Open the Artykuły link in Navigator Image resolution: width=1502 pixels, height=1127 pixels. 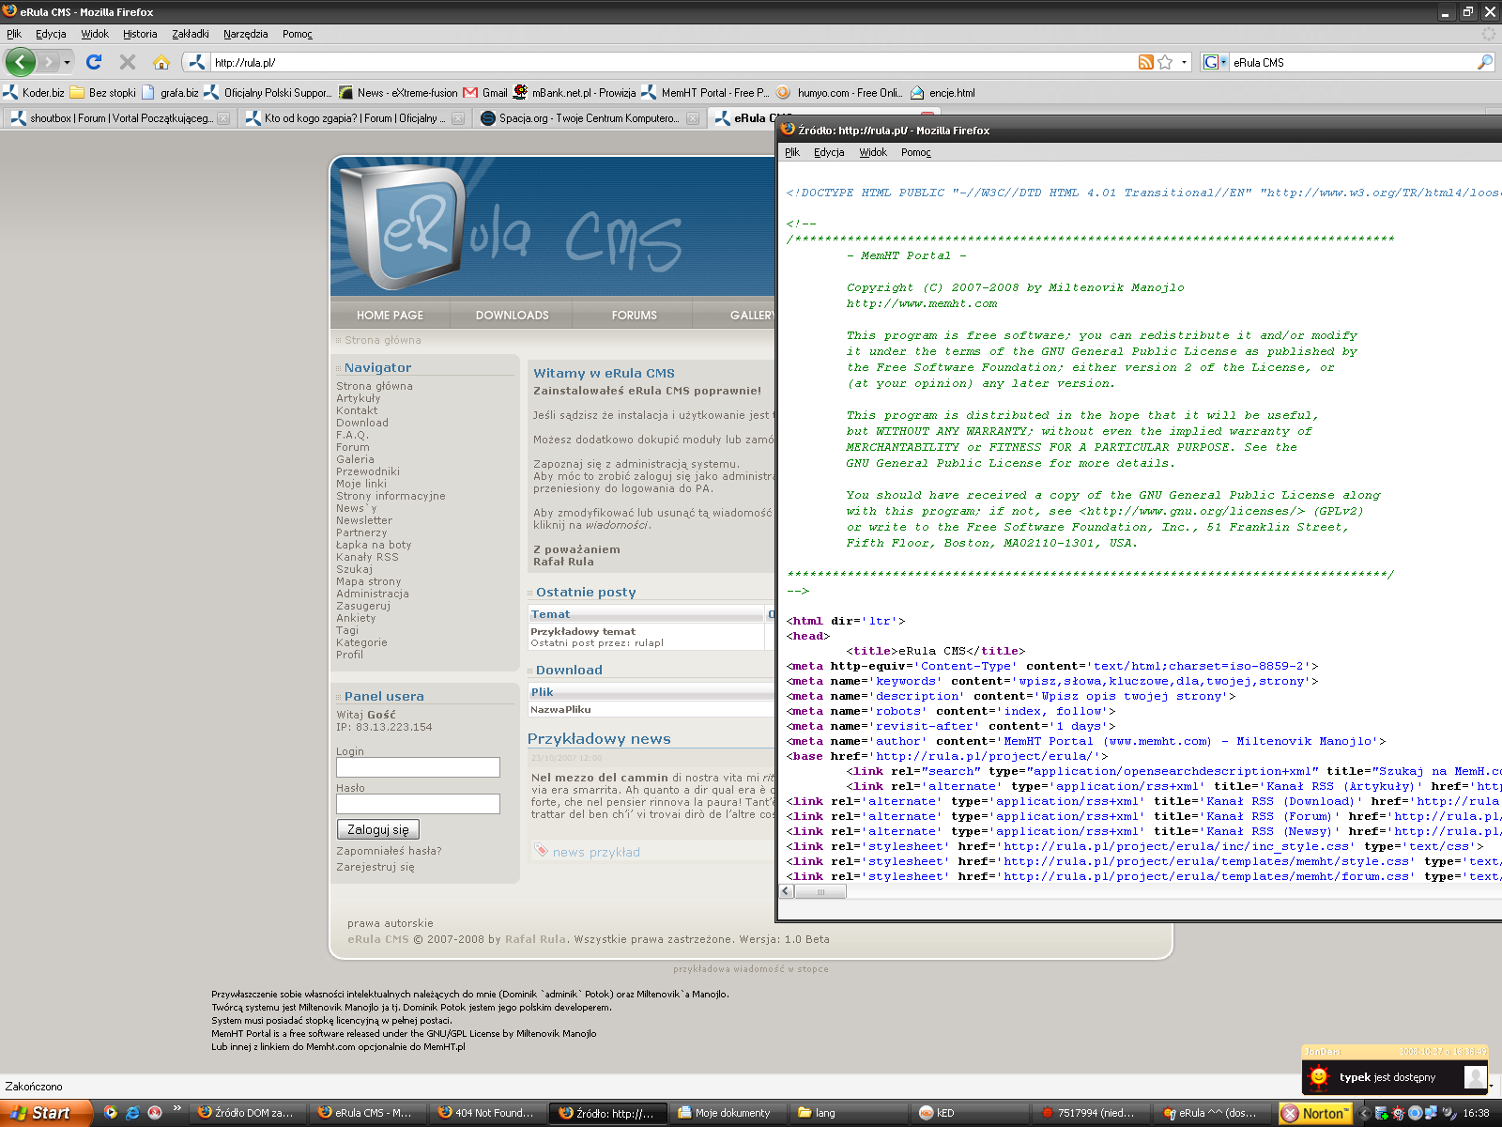359,398
